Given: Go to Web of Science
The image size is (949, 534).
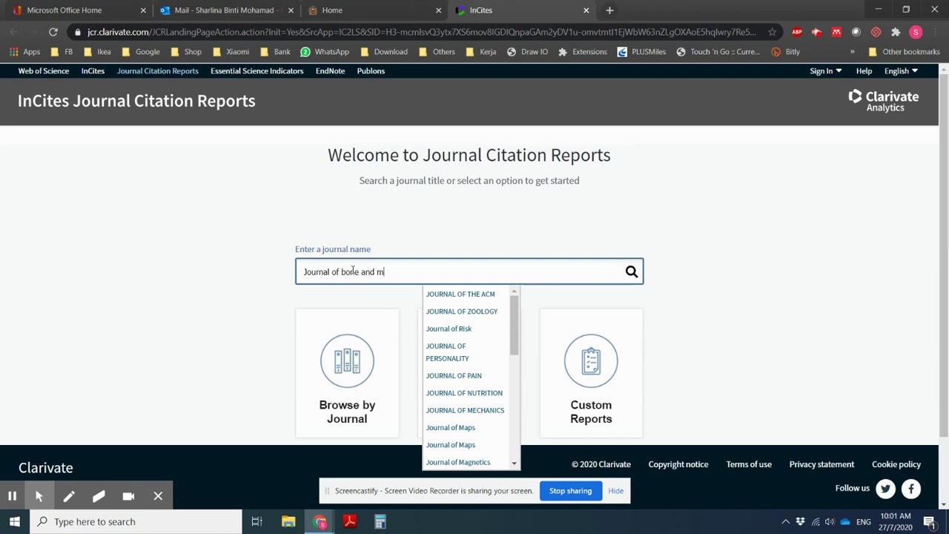Looking at the screenshot, I should [44, 71].
